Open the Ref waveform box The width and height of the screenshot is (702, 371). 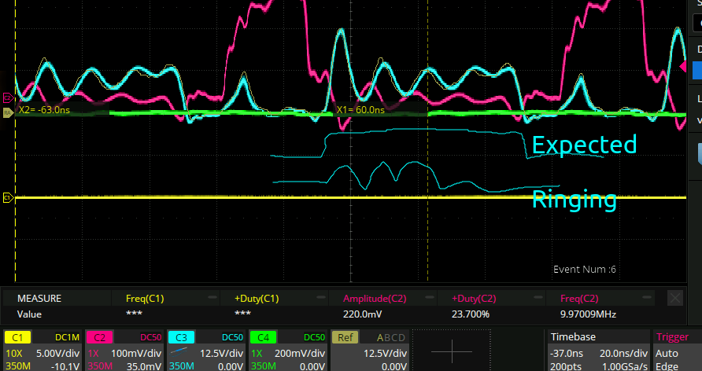368,351
